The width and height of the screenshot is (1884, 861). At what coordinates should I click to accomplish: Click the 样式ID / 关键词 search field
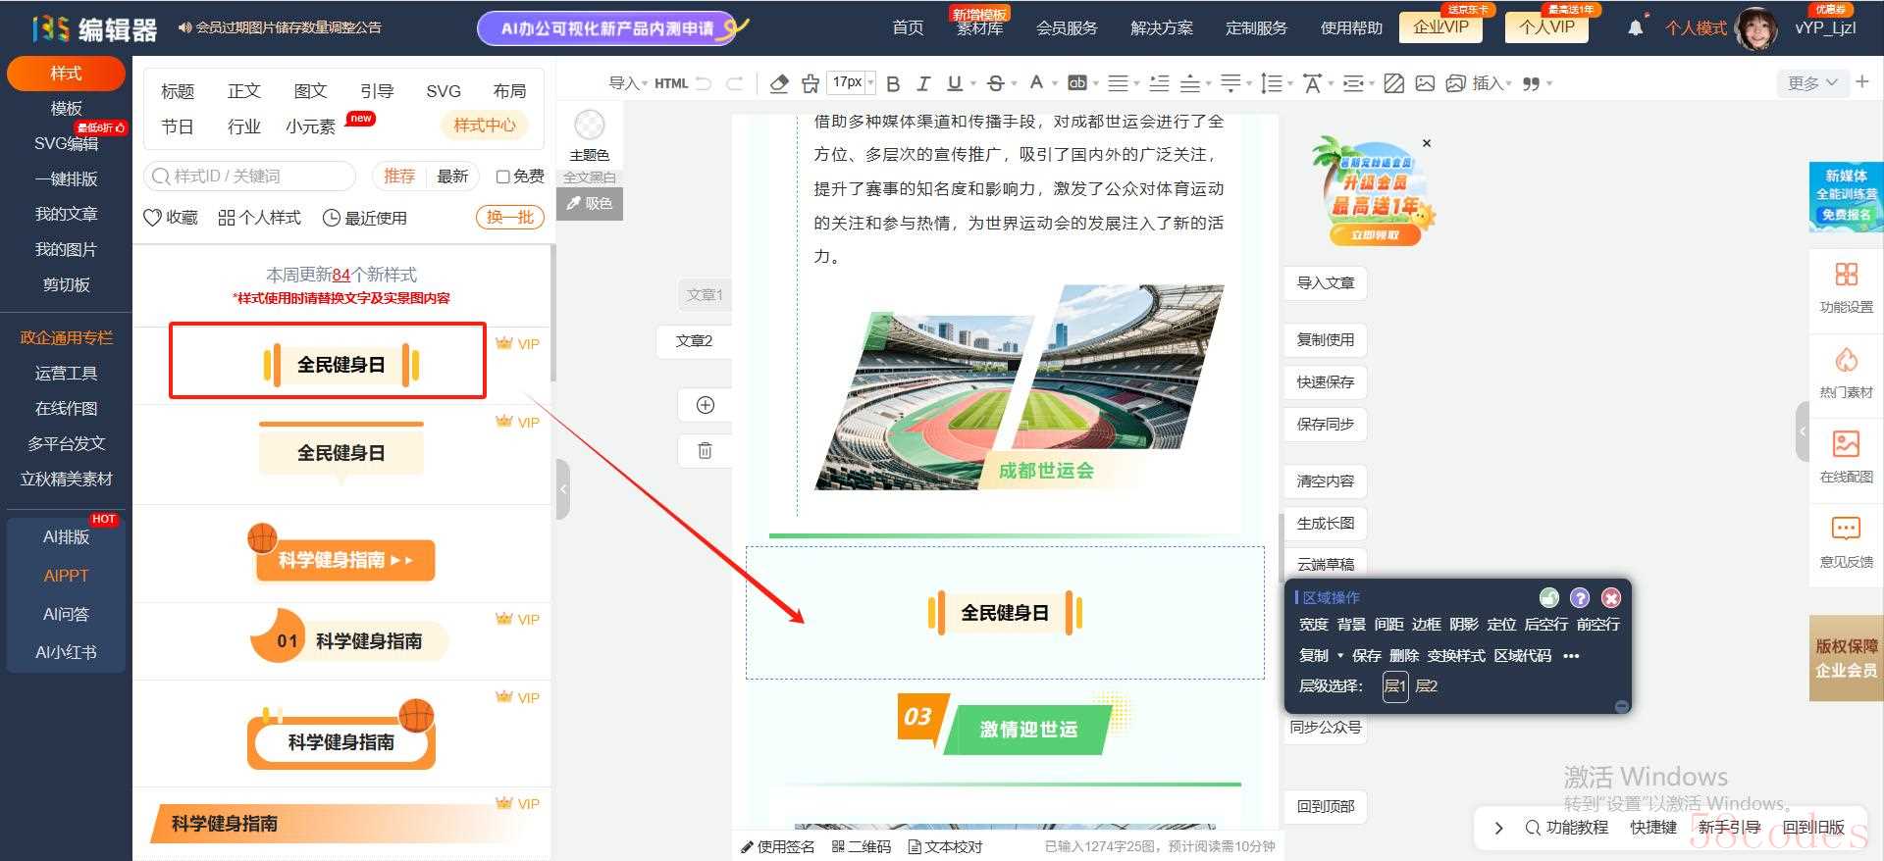tap(249, 177)
